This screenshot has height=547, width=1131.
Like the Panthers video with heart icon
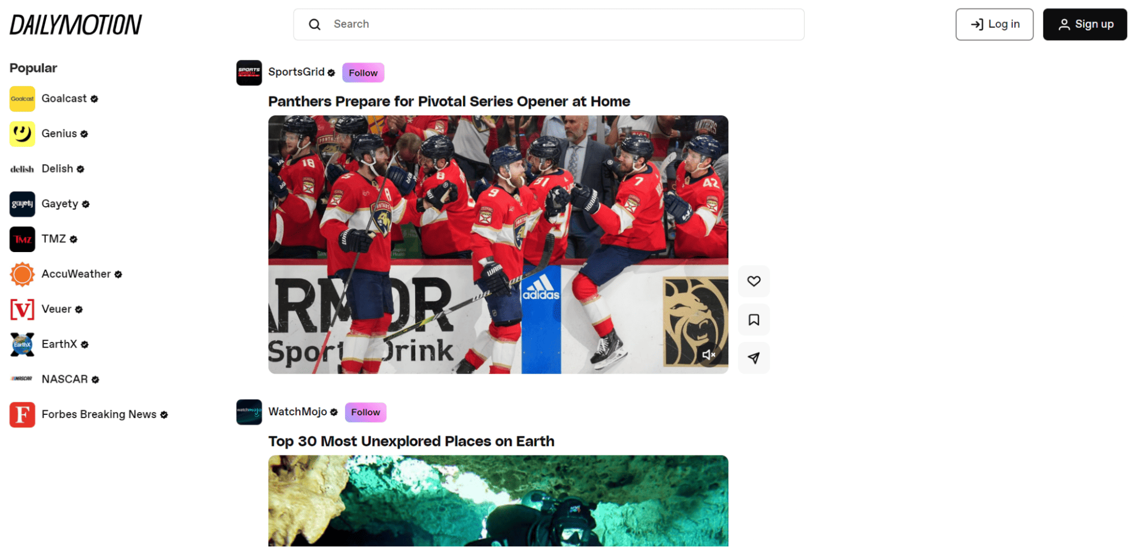[754, 281]
